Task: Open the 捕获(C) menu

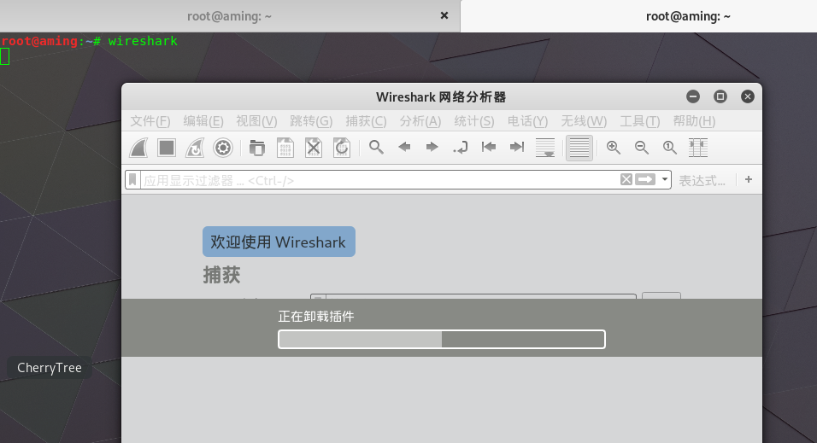Action: click(366, 121)
